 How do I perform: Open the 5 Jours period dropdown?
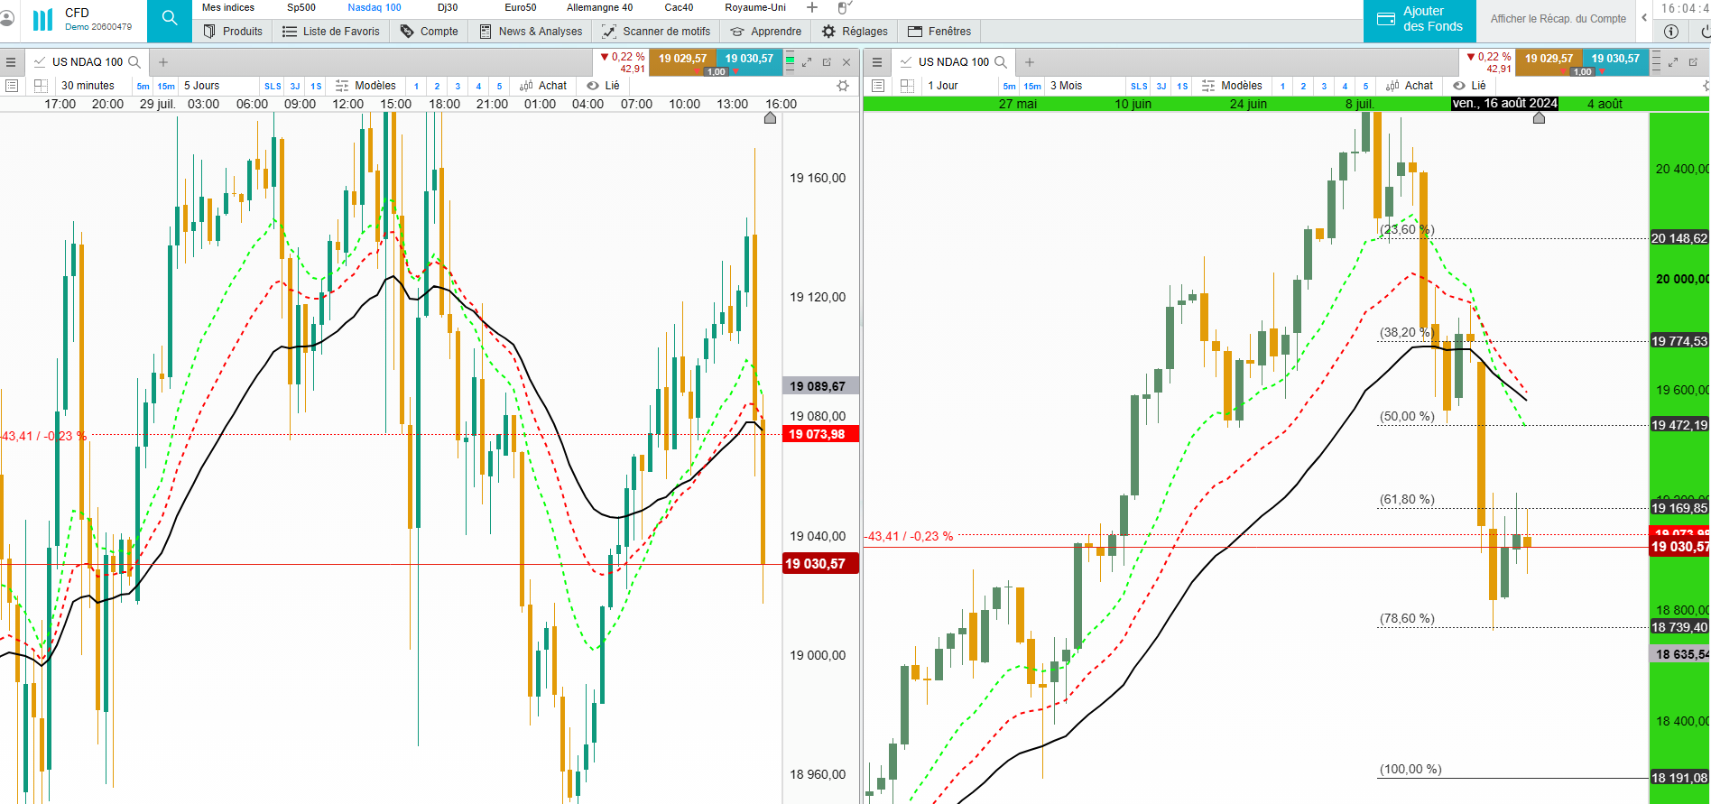coord(202,86)
